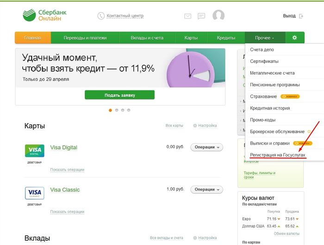Open Тарифы, лимиты и сроки link
This screenshot has width=324, height=245.
pos(260,175)
